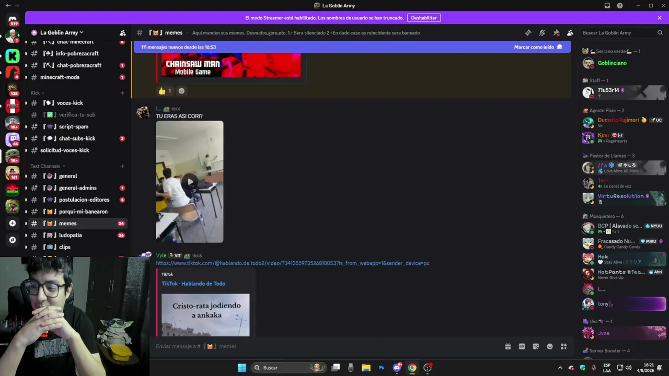Open the Task View taskbar icon
Viewport: 669px width, 376px height.
tap(336, 368)
